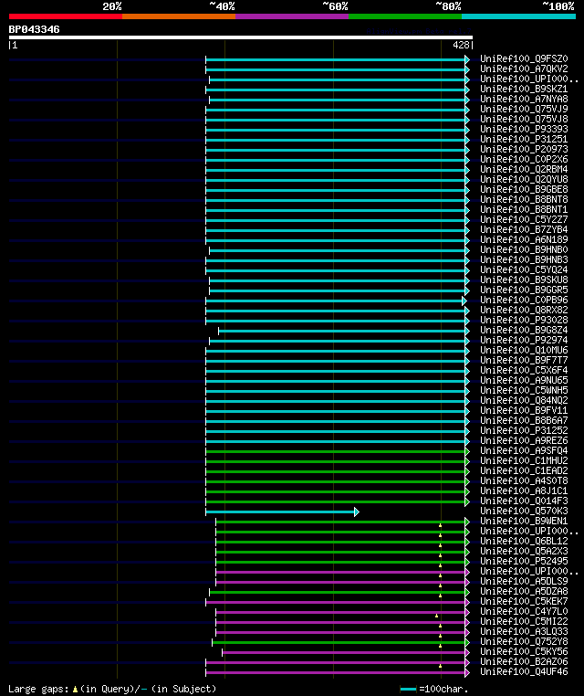Click the UniRef100_C0P2X6 label
Viewport: 584px width, 696px height.
pyautogui.click(x=524, y=159)
